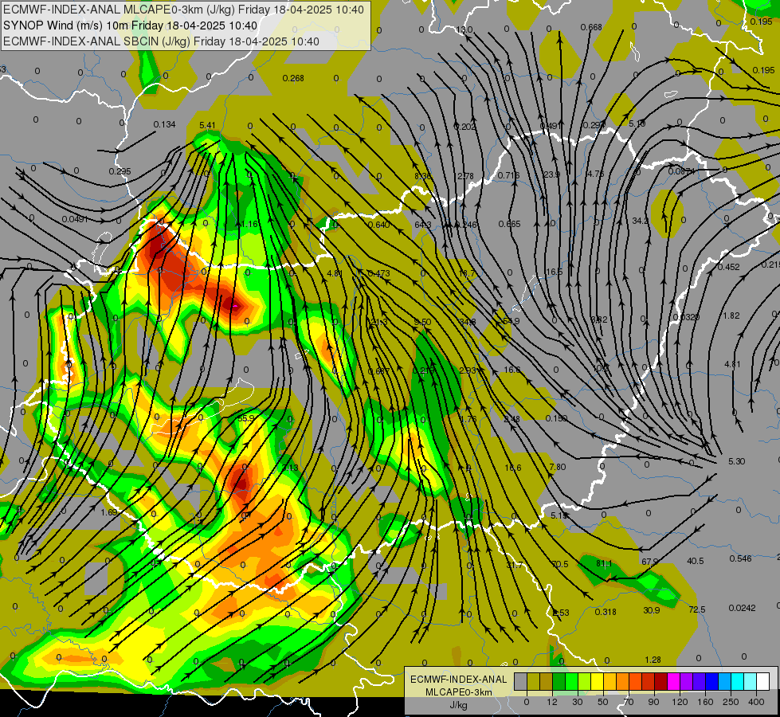Click the legend tick label '160'
Screen dimensions: 780x717
tap(705, 702)
